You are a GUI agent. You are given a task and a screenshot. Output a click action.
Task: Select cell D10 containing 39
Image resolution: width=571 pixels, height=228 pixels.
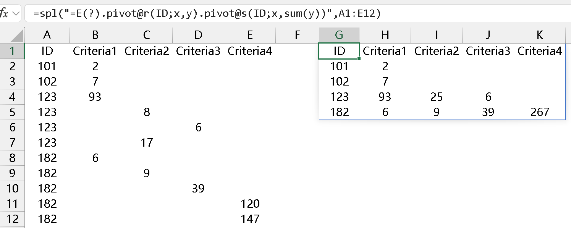point(198,188)
